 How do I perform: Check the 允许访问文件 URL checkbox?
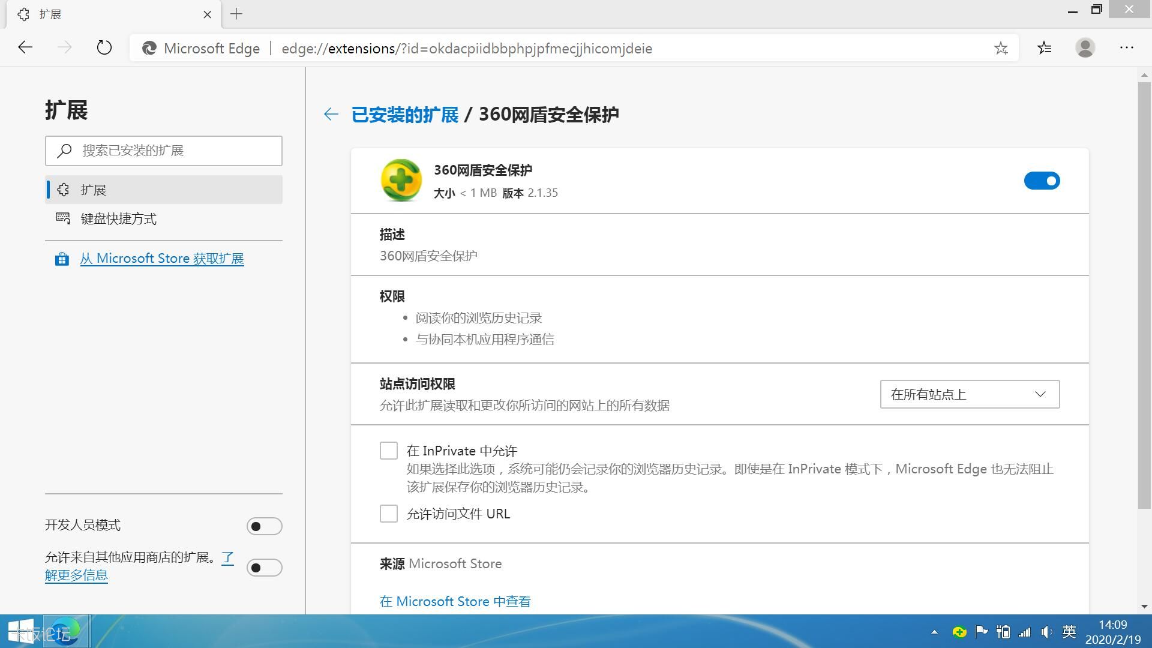coord(389,514)
